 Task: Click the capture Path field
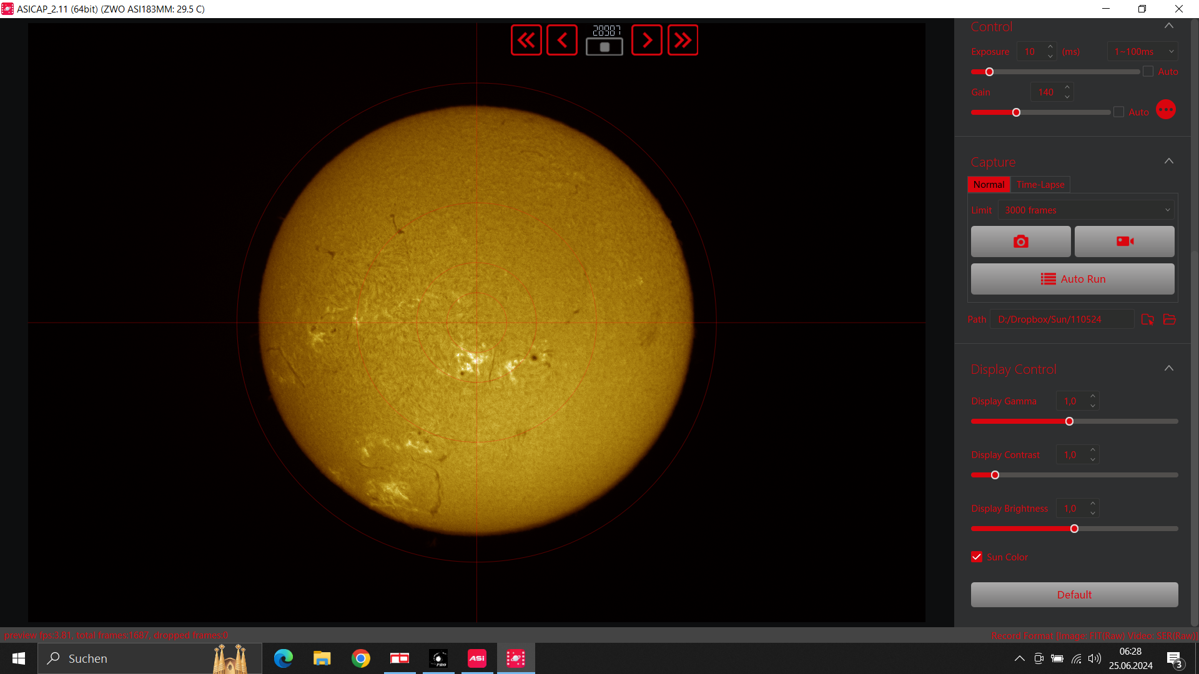[1062, 320]
